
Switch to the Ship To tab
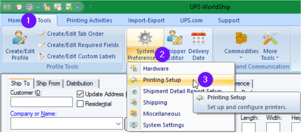21,83
